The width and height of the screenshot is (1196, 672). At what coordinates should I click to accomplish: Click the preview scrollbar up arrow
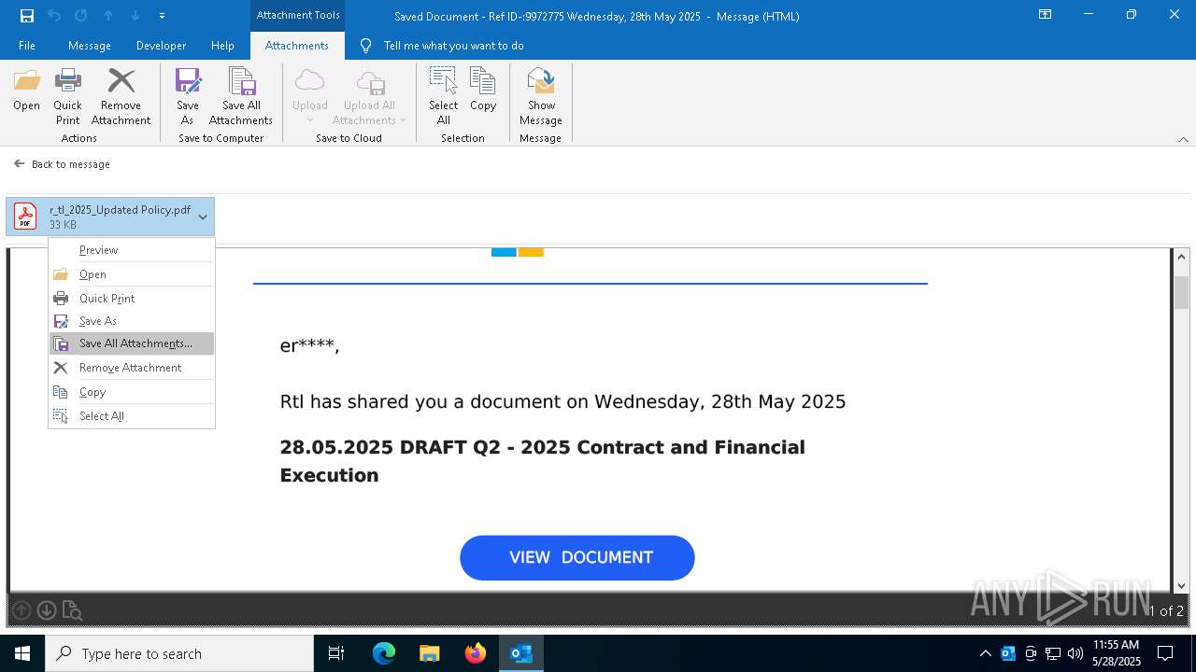tap(1182, 257)
